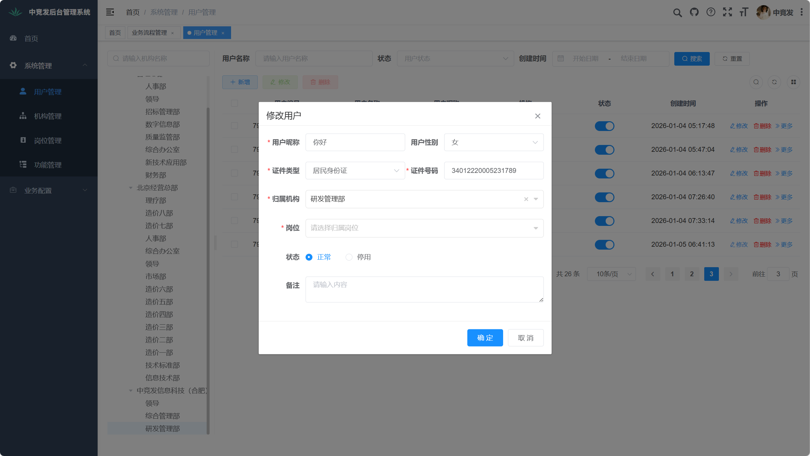Open the GitHub repository icon

(694, 12)
